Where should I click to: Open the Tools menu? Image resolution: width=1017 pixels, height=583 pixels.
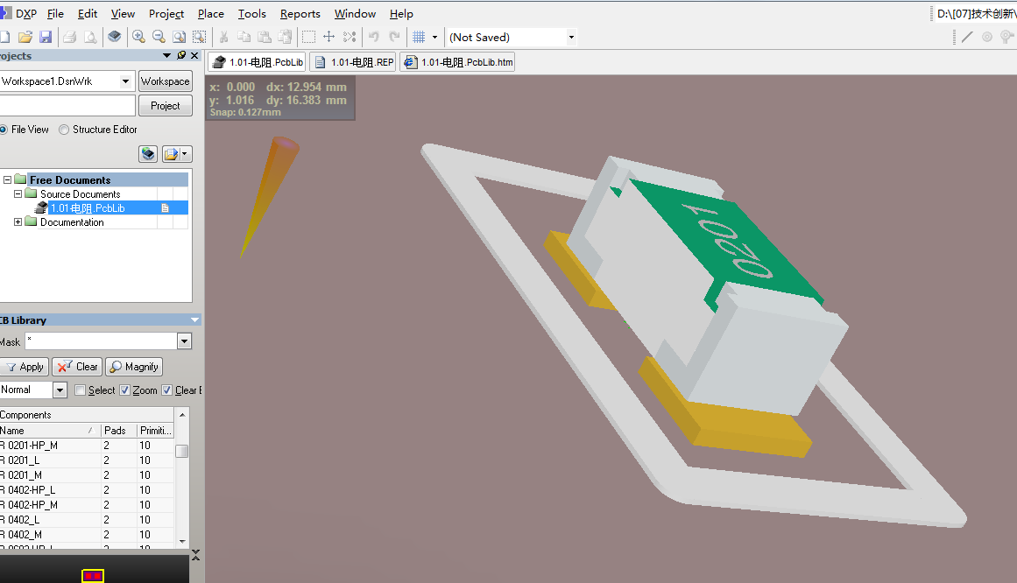point(251,14)
